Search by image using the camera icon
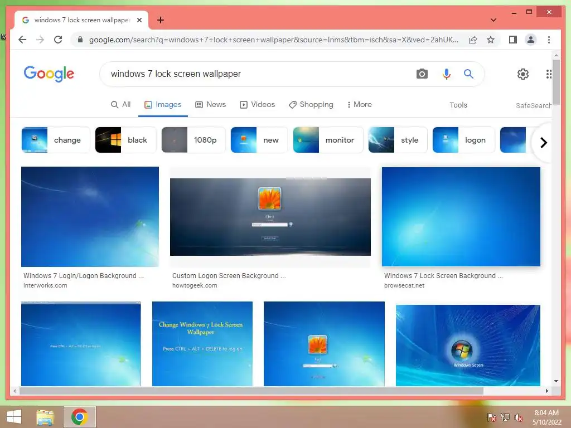This screenshot has height=428, width=571. pos(422,74)
